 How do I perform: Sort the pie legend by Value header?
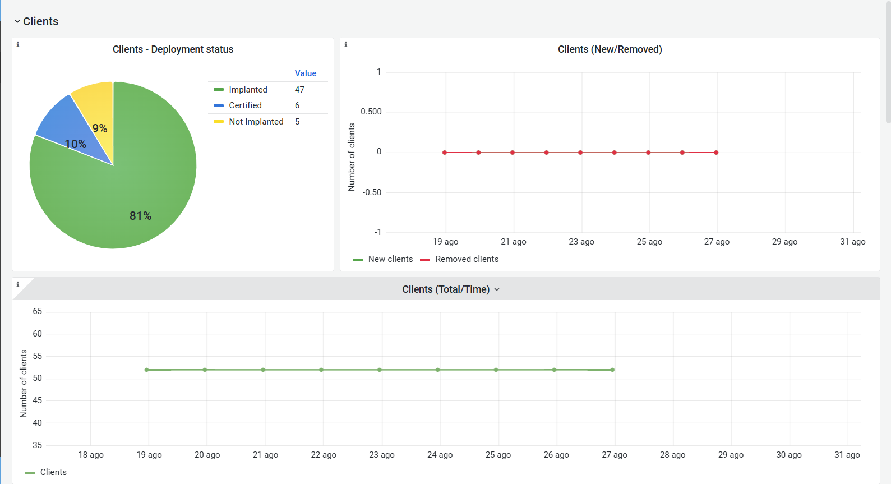coord(306,73)
